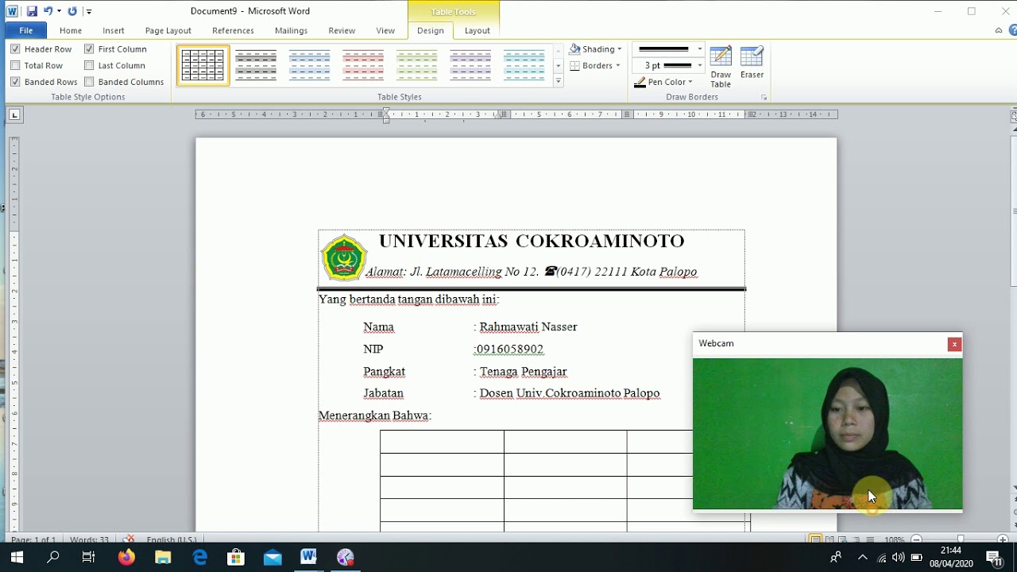Switch to the Insert tab
This screenshot has width=1017, height=572.
114,30
